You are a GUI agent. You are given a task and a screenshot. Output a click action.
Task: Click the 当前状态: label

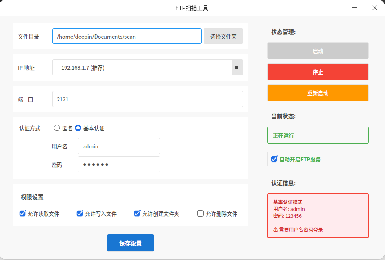pos(283,116)
